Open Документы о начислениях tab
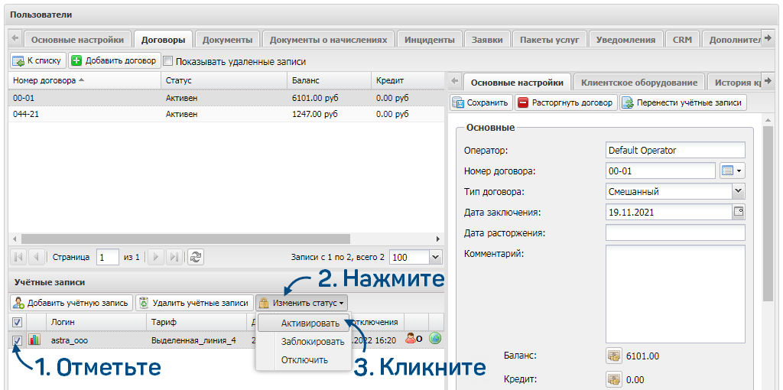The width and height of the screenshot is (783, 390). point(328,40)
